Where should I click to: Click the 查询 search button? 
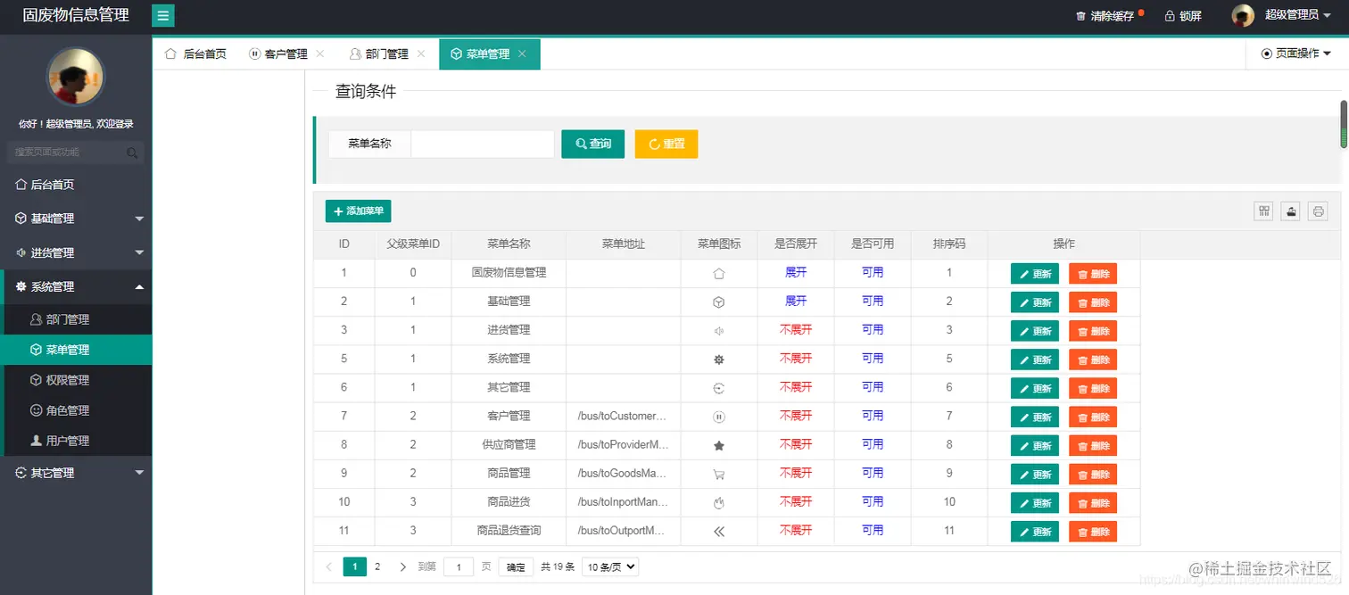[592, 144]
